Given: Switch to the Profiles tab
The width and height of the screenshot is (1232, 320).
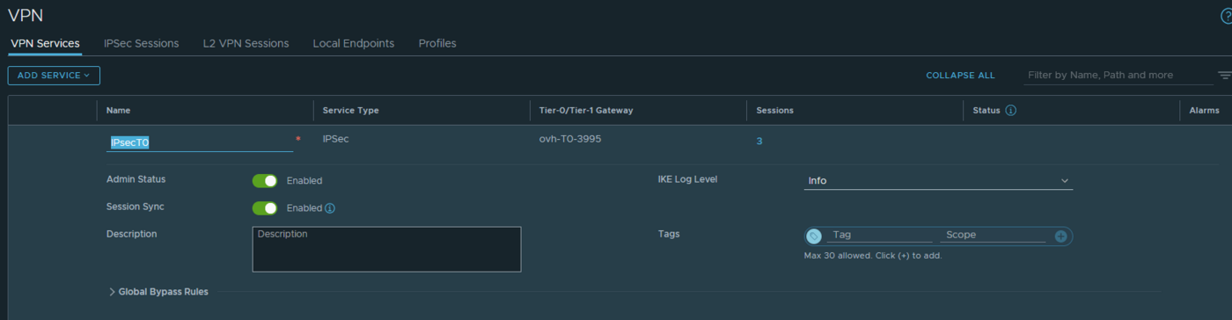Looking at the screenshot, I should [437, 43].
